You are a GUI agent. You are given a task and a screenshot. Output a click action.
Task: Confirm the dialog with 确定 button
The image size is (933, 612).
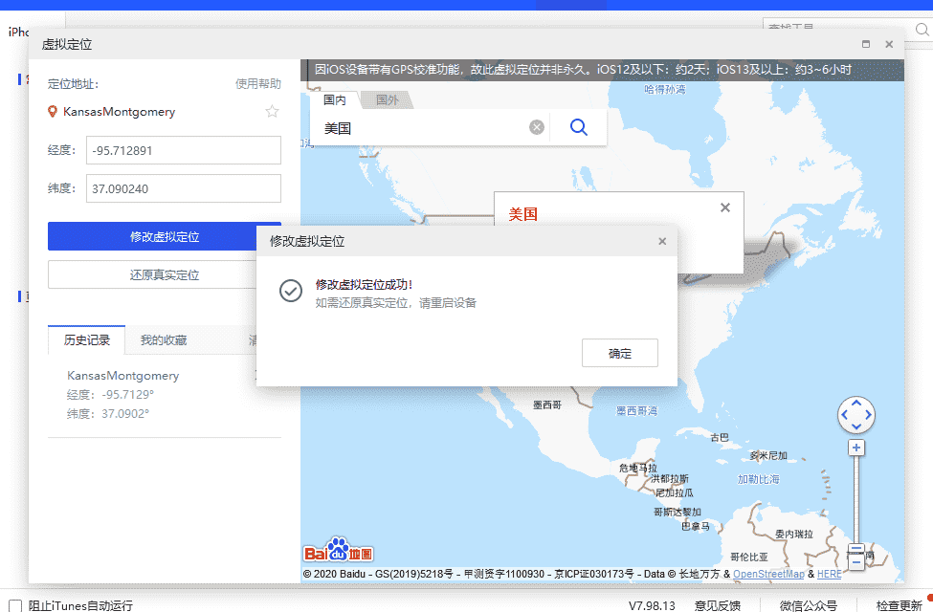coord(619,352)
